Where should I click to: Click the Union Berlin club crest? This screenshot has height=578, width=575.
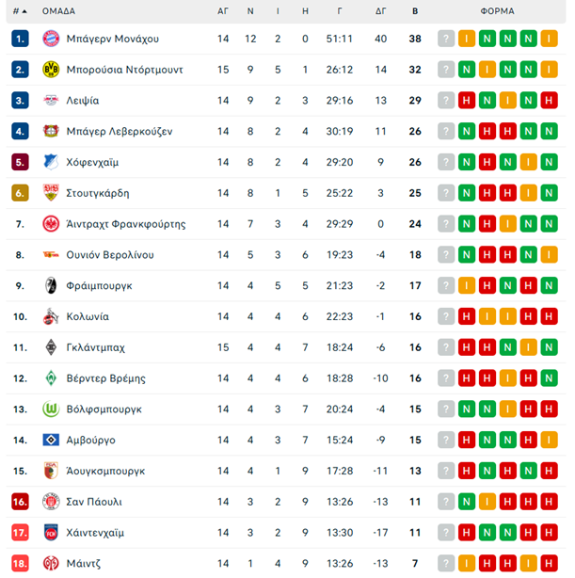tap(51, 255)
